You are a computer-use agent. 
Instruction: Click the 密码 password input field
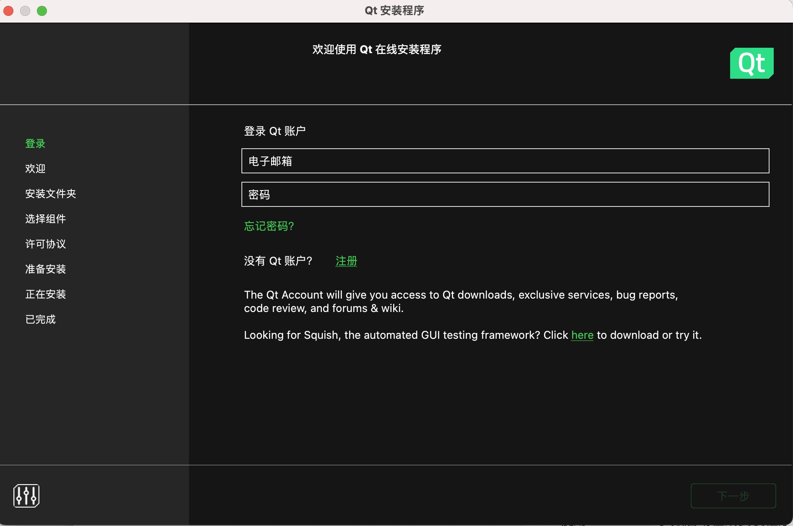[x=505, y=194]
